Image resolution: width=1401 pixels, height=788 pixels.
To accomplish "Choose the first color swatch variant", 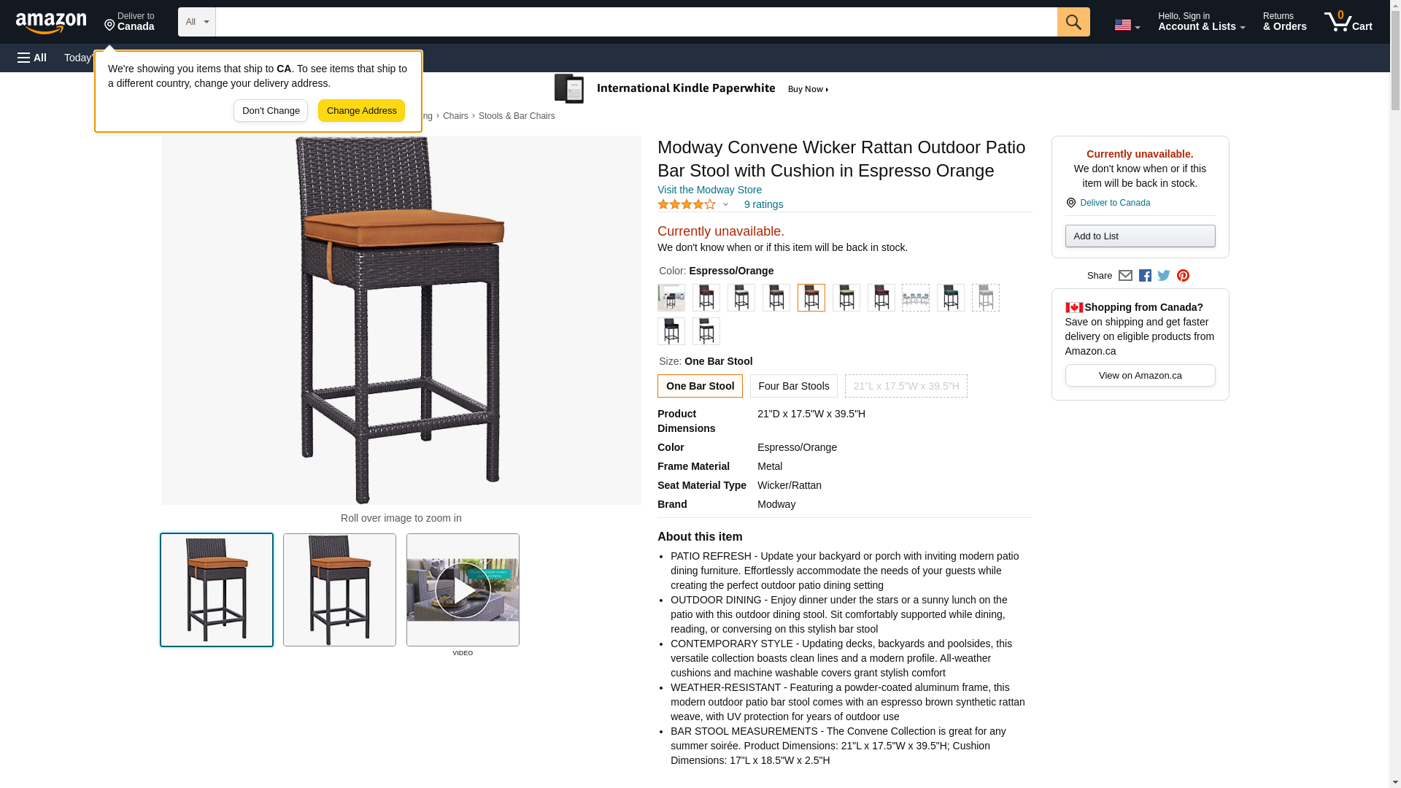I will point(671,298).
